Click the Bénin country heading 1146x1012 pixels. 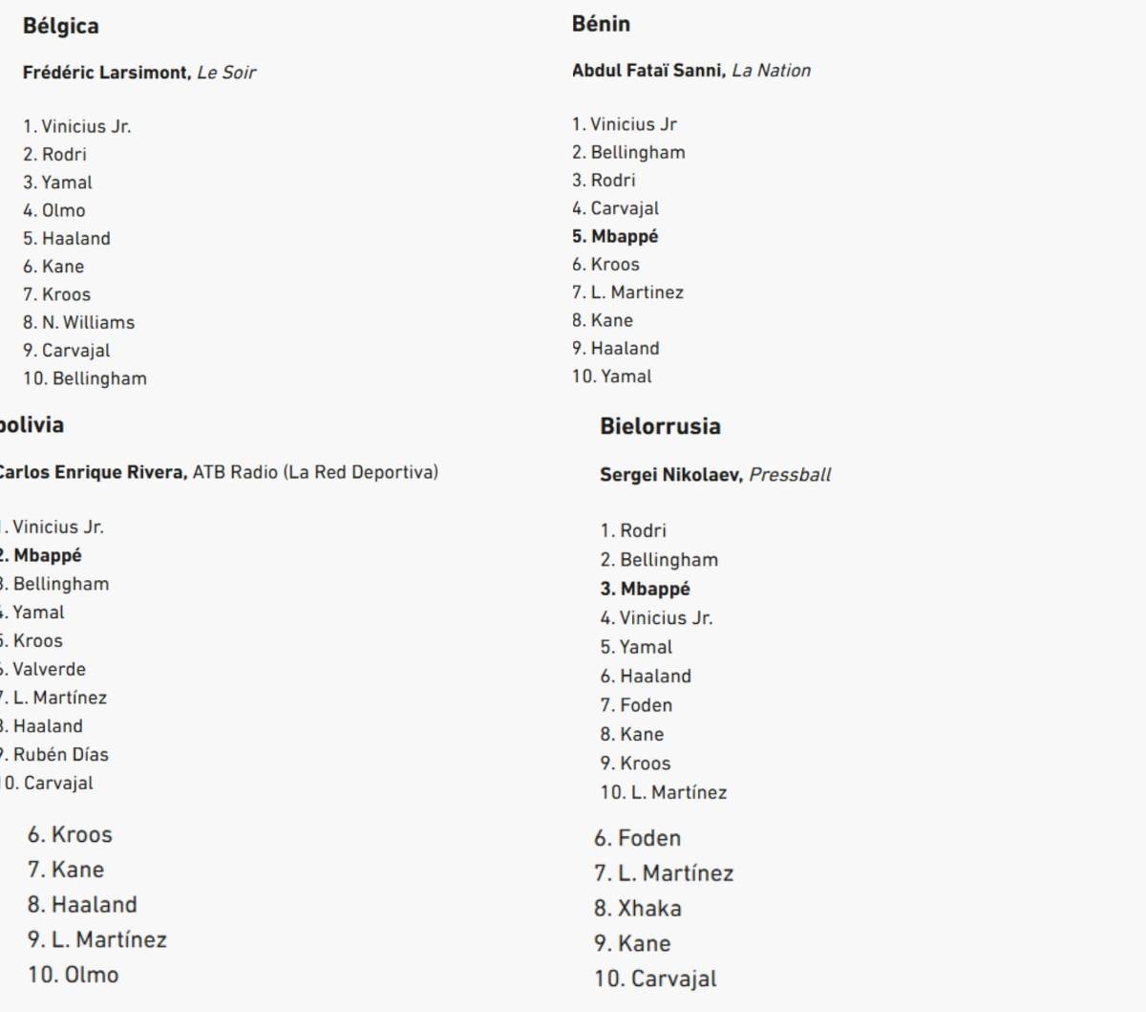pos(601,24)
